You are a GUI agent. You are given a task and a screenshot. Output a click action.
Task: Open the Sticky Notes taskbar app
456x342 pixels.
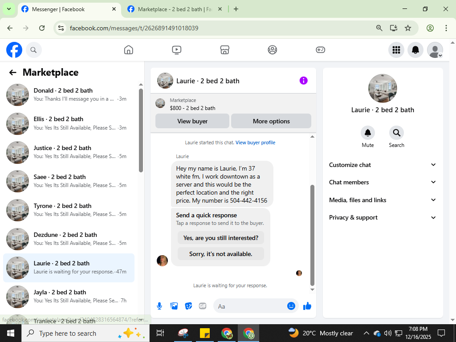pos(205,333)
